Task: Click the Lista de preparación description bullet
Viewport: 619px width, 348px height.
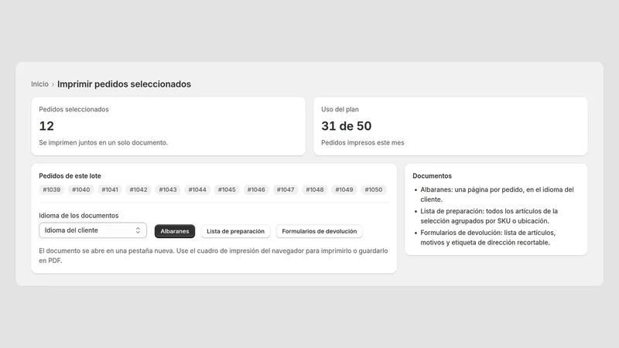Action: pyautogui.click(x=489, y=216)
